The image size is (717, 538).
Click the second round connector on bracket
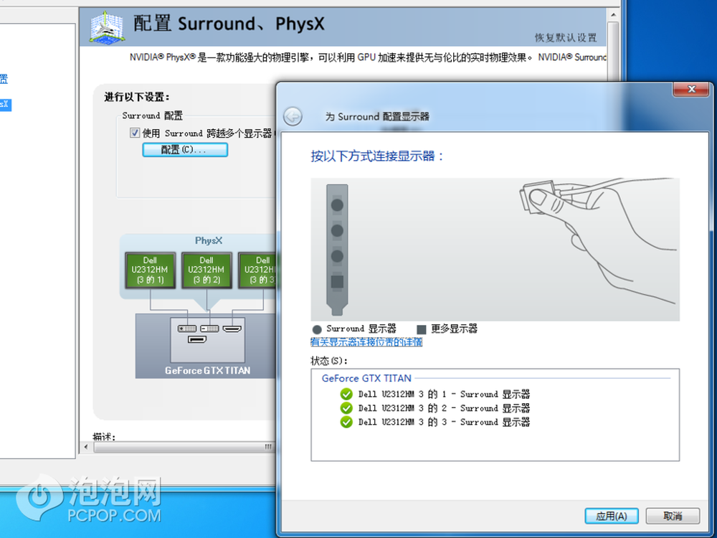337,230
